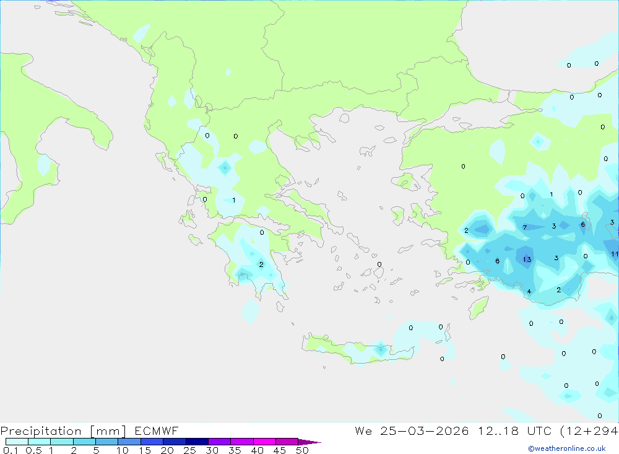Pick the dark navy swatch between 20 and 25

click(175, 442)
